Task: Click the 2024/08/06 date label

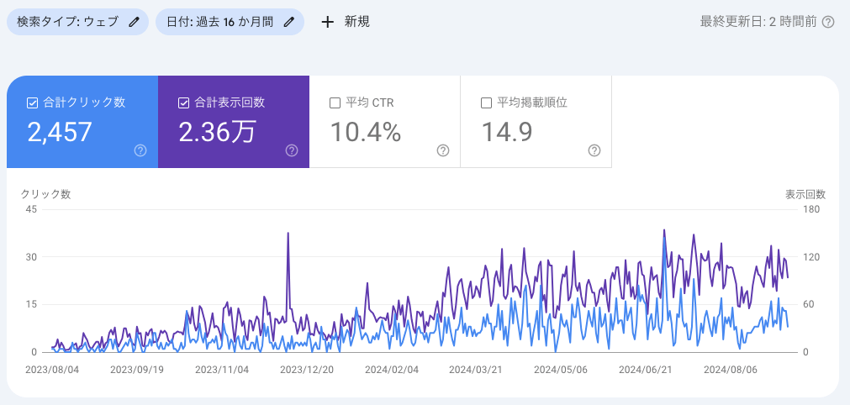Action: (731, 370)
